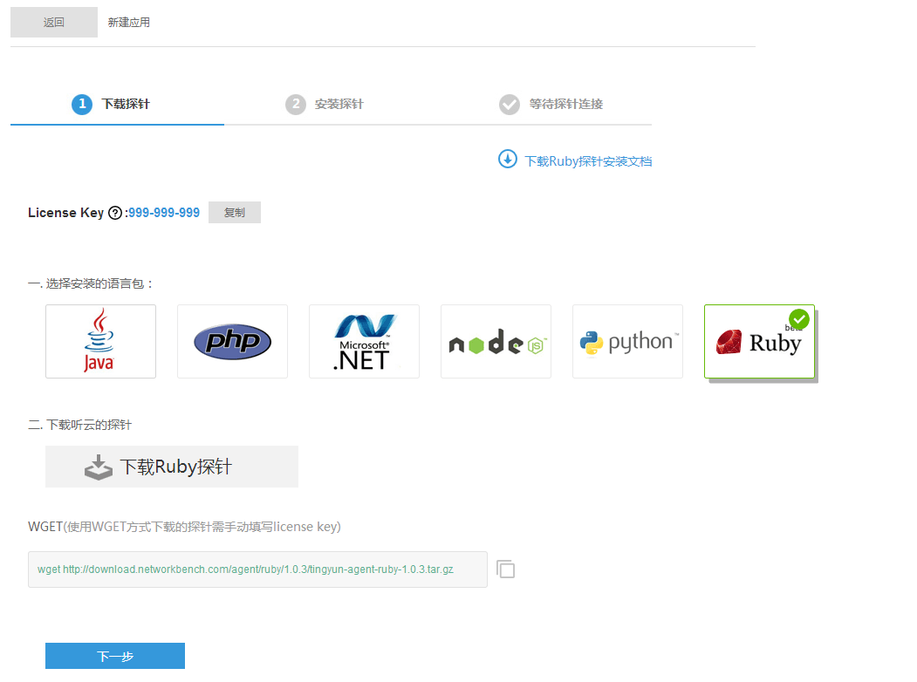Copy the License Key using 复制
This screenshot has height=682, width=917.
[x=235, y=213]
